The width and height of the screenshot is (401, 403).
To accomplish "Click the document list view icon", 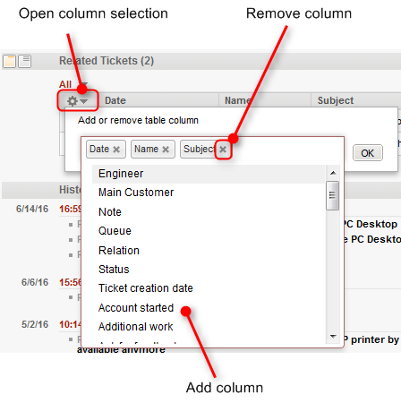I will tap(24, 61).
